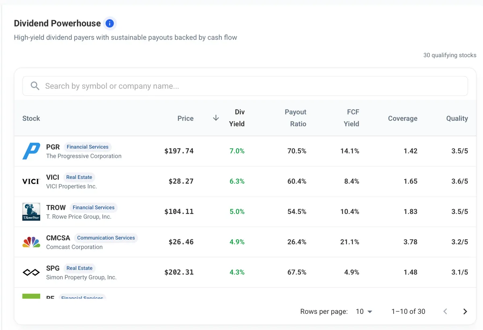
Task: Click the 60.4% payout ratio value
Action: (x=297, y=181)
